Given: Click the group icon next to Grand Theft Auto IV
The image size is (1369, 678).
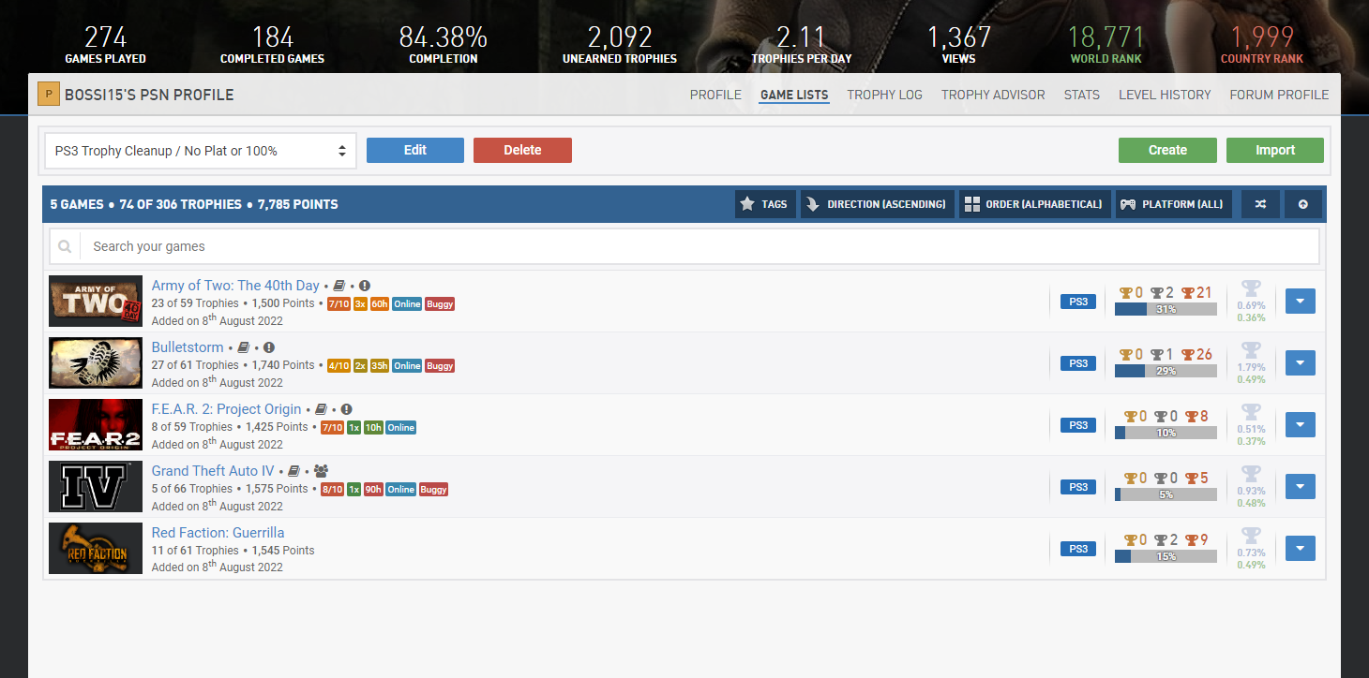Looking at the screenshot, I should (x=321, y=471).
